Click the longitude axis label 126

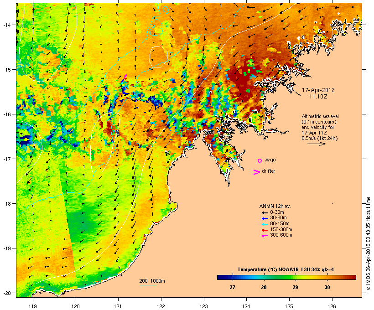[x=332, y=306]
